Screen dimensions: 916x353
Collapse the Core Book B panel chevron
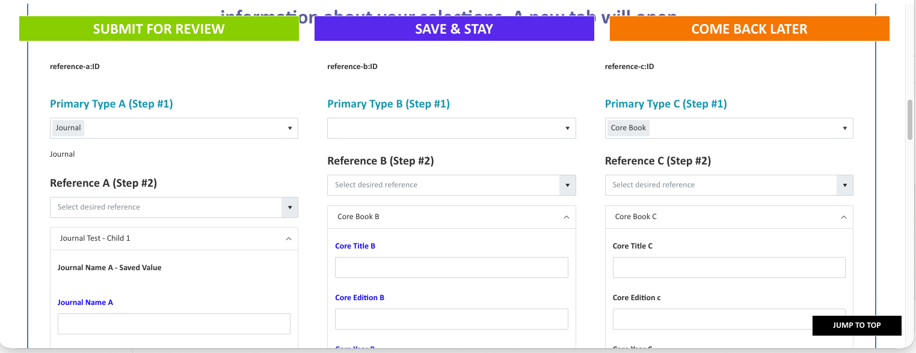566,217
